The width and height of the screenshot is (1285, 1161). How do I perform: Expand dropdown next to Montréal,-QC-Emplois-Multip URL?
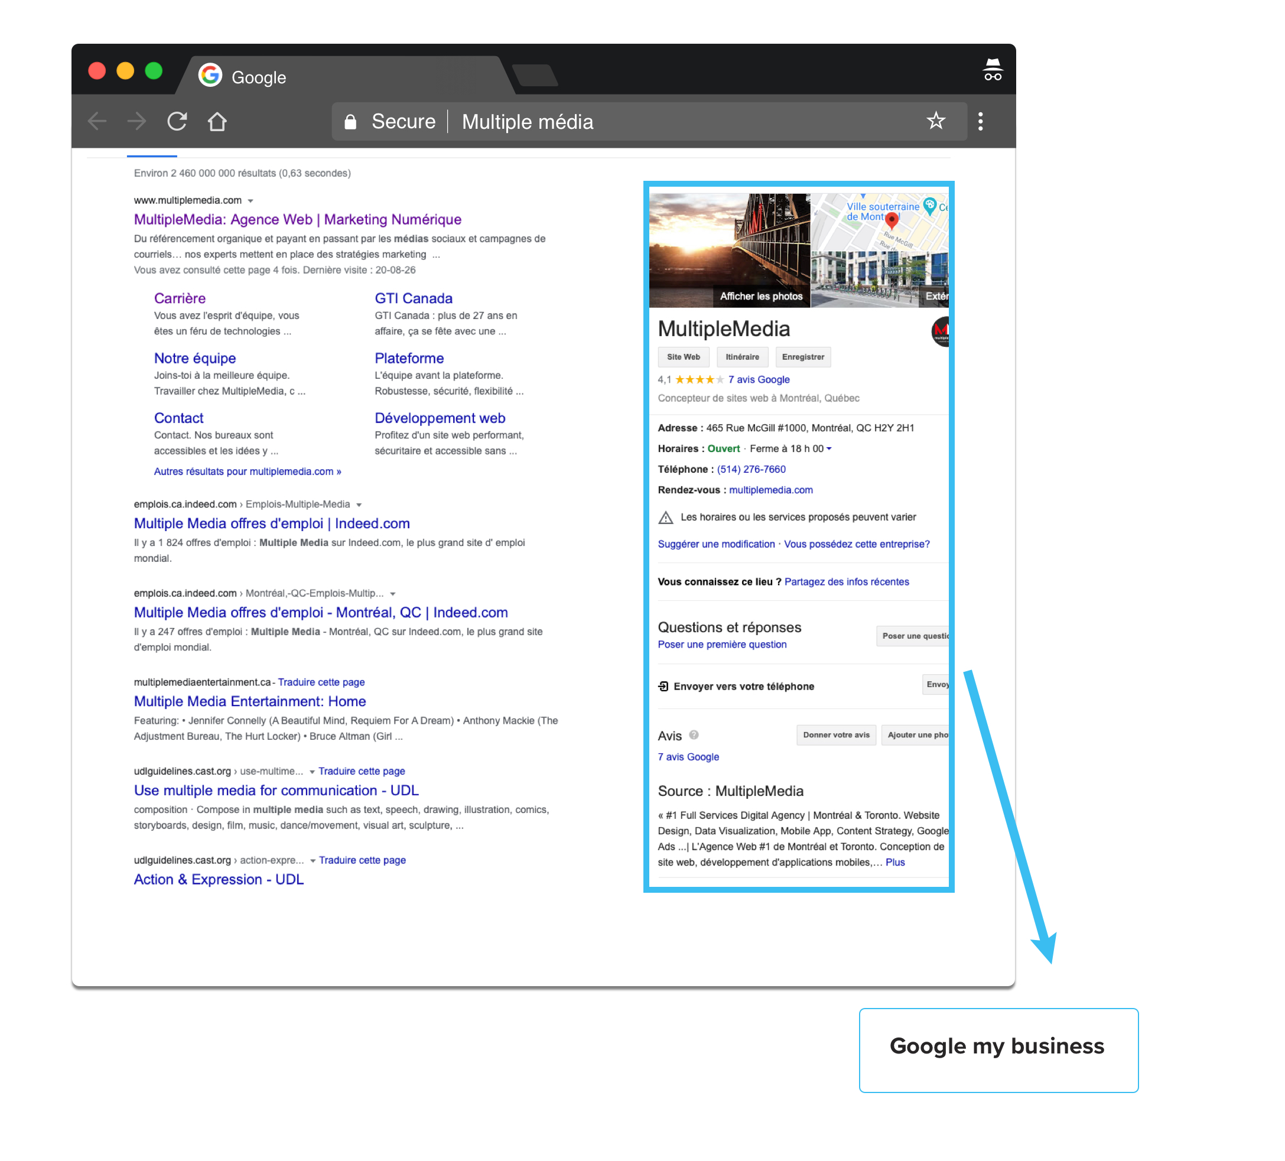point(393,594)
